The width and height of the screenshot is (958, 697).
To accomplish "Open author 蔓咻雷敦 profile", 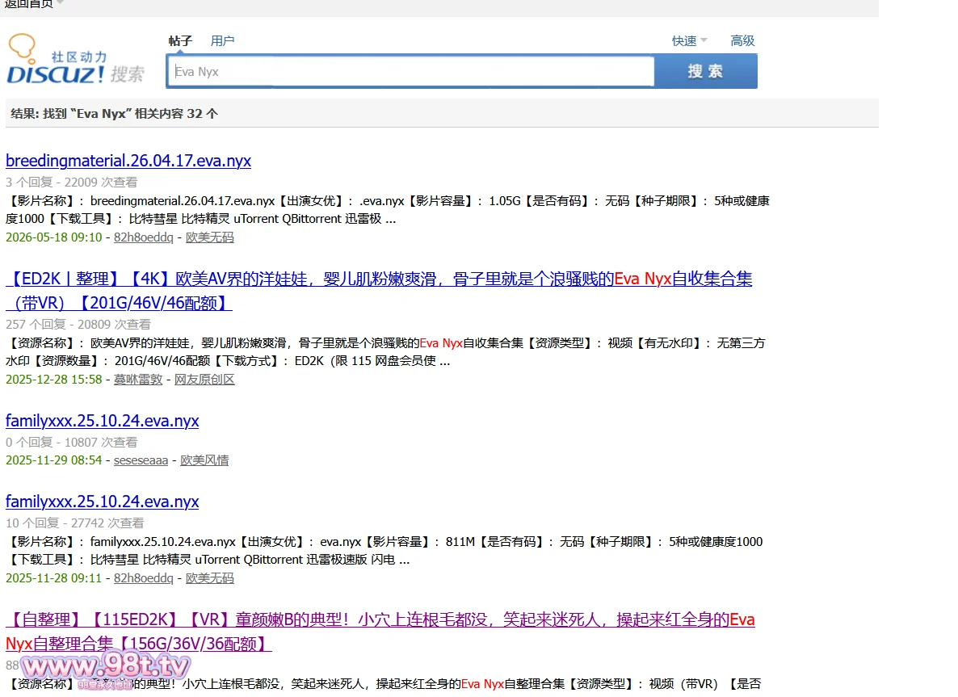I will 138,380.
